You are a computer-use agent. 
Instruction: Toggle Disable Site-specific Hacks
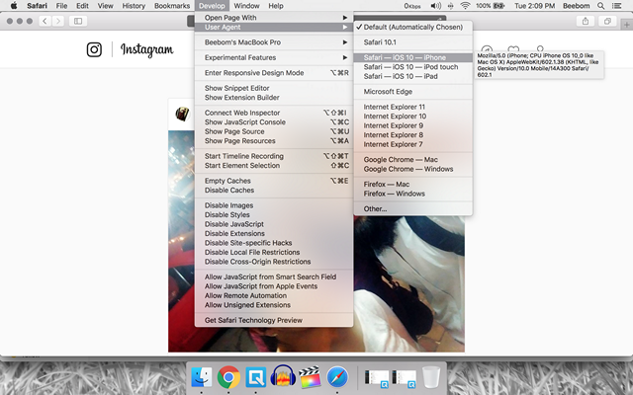274,243
